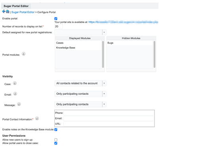198x147 pixels.
Task: Select Knowledge Base in Displayed Modules
Action: coord(78,48)
